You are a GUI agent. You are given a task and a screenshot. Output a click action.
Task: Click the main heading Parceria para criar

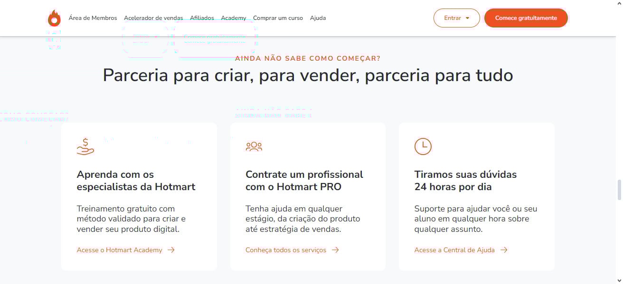[x=308, y=75]
